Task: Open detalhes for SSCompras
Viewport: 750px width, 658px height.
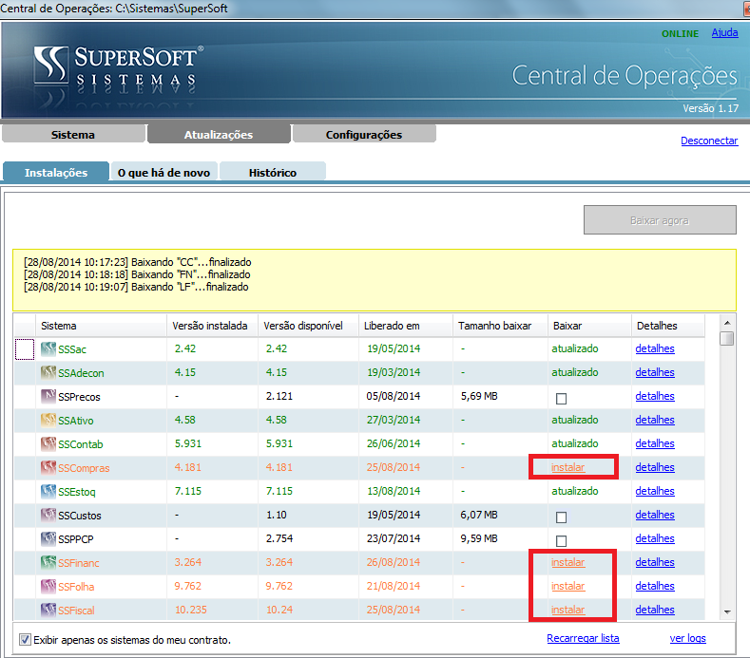Action: 655,467
